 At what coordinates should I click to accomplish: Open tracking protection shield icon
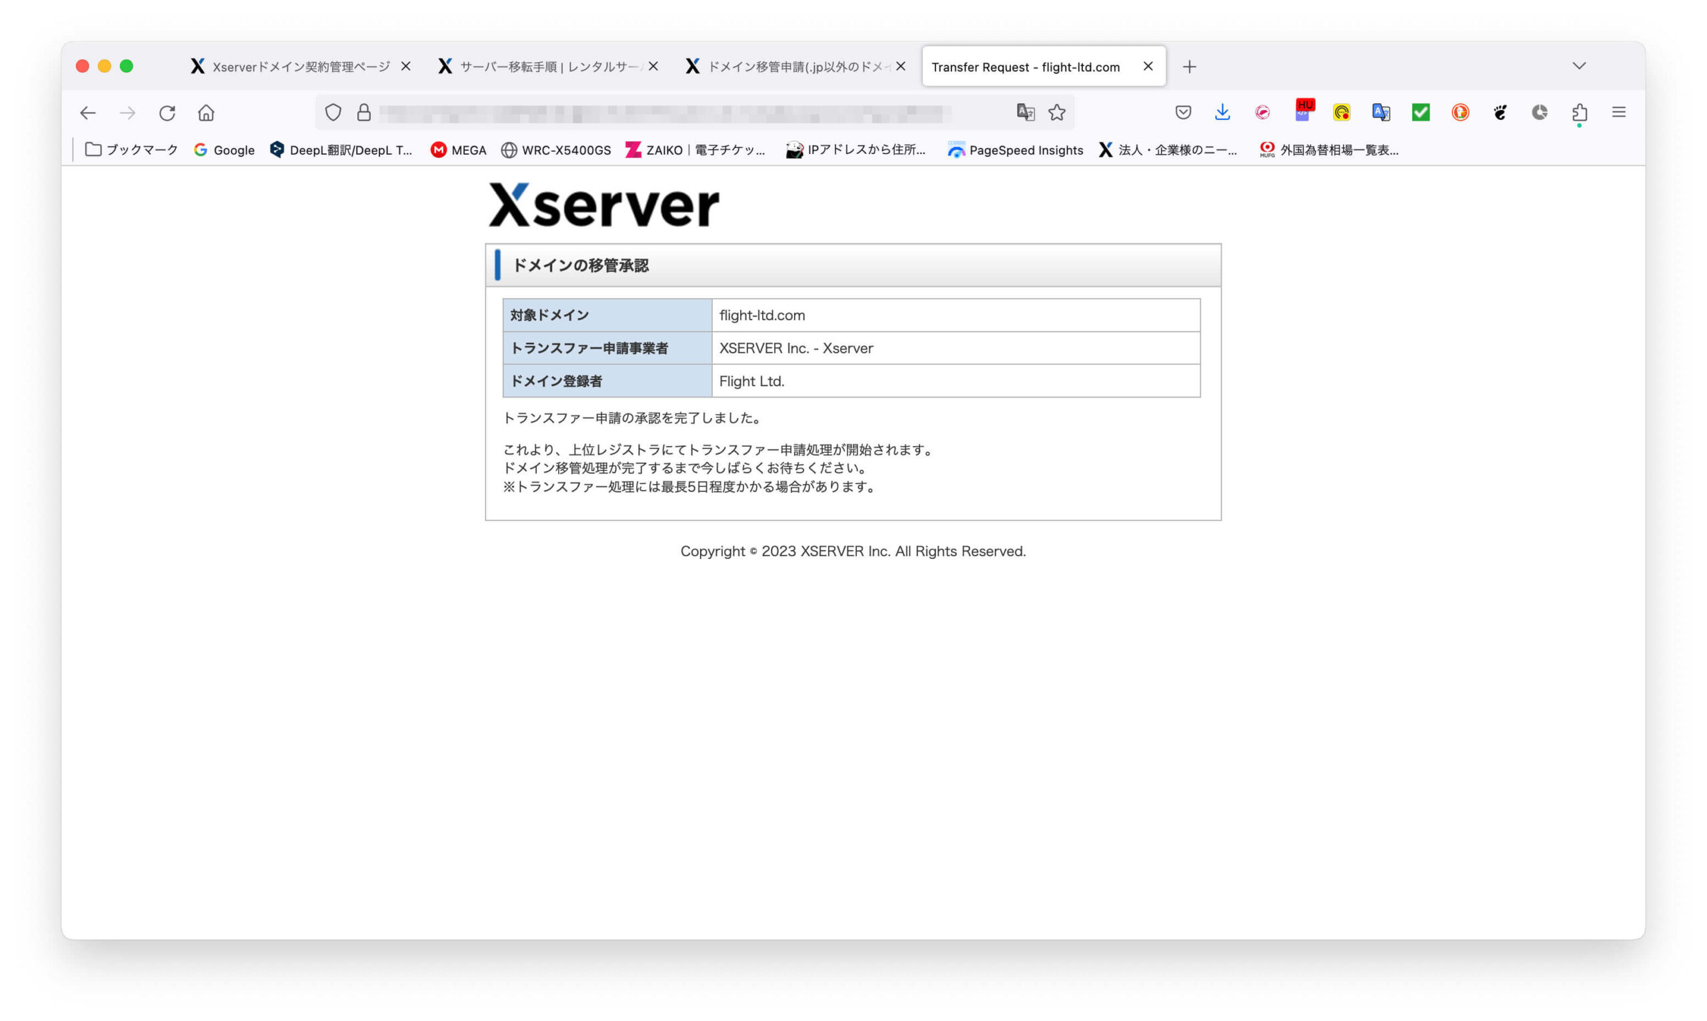click(333, 112)
